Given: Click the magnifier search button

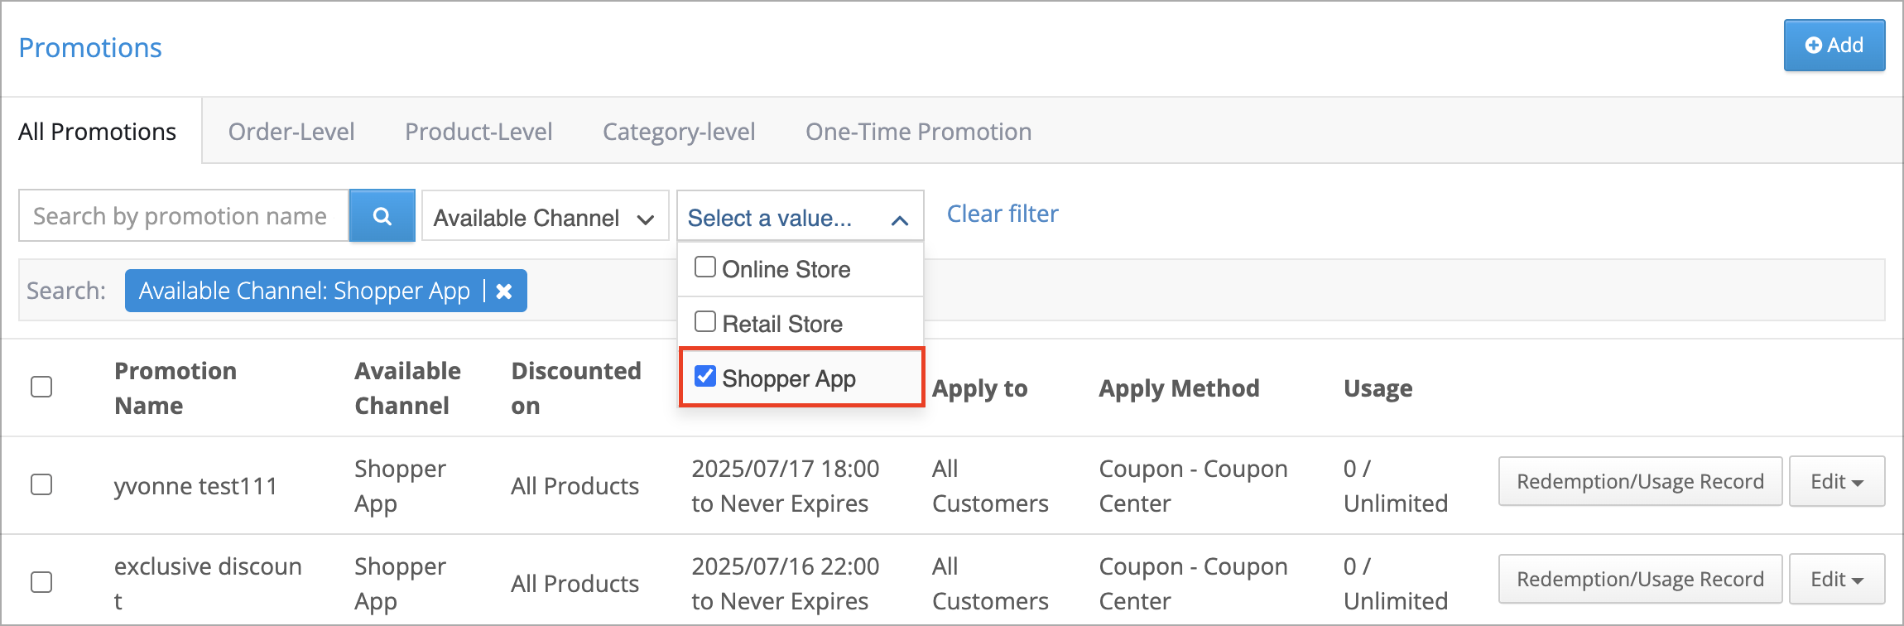Looking at the screenshot, I should [382, 216].
